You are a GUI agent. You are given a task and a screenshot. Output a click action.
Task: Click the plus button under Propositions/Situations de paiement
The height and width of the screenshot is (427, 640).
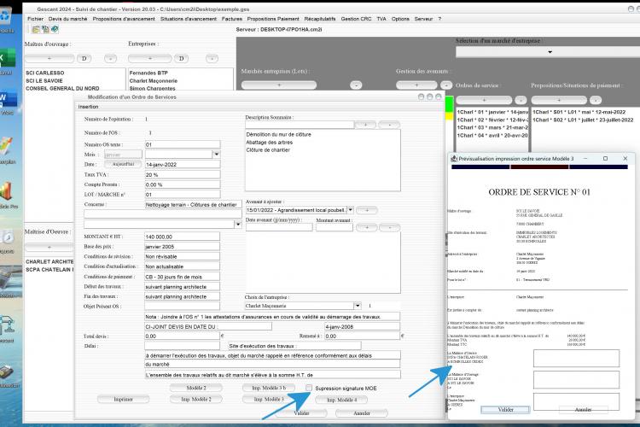tap(559, 100)
